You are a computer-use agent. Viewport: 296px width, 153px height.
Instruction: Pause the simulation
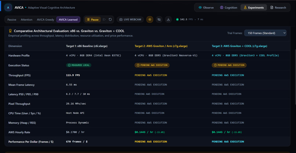point(93,19)
